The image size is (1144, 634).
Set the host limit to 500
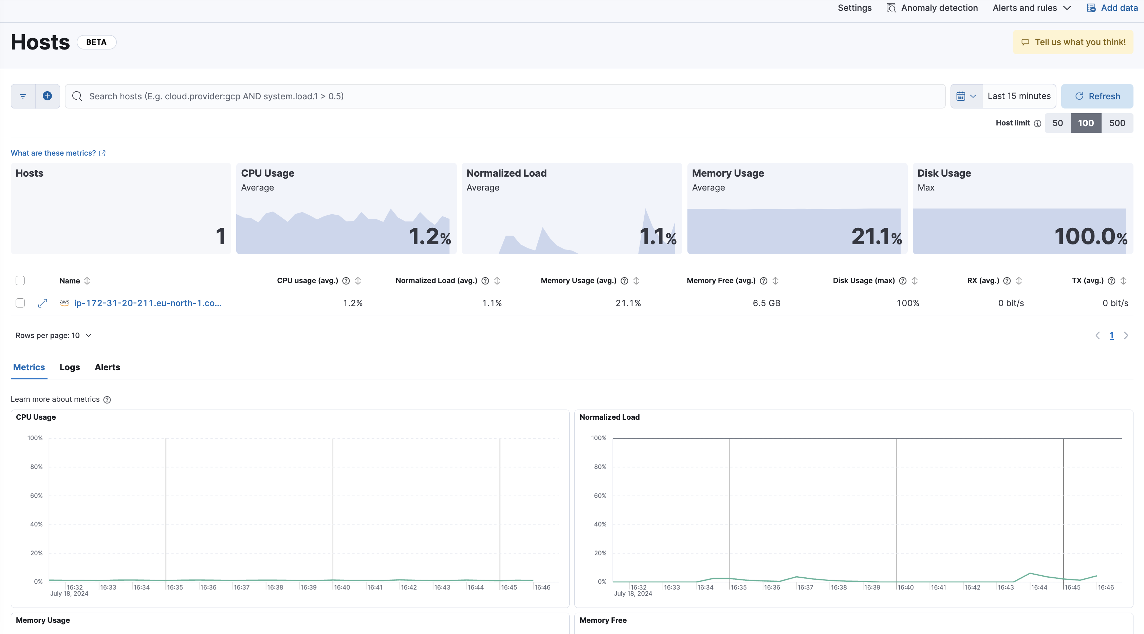1117,123
